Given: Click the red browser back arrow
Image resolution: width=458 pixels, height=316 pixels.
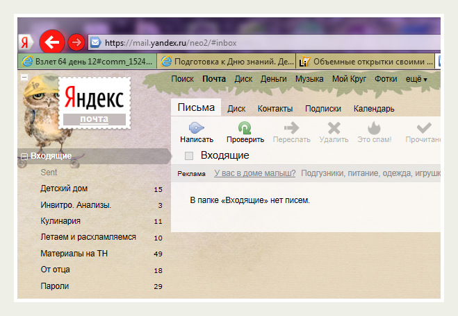Looking at the screenshot, I should coord(52,42).
